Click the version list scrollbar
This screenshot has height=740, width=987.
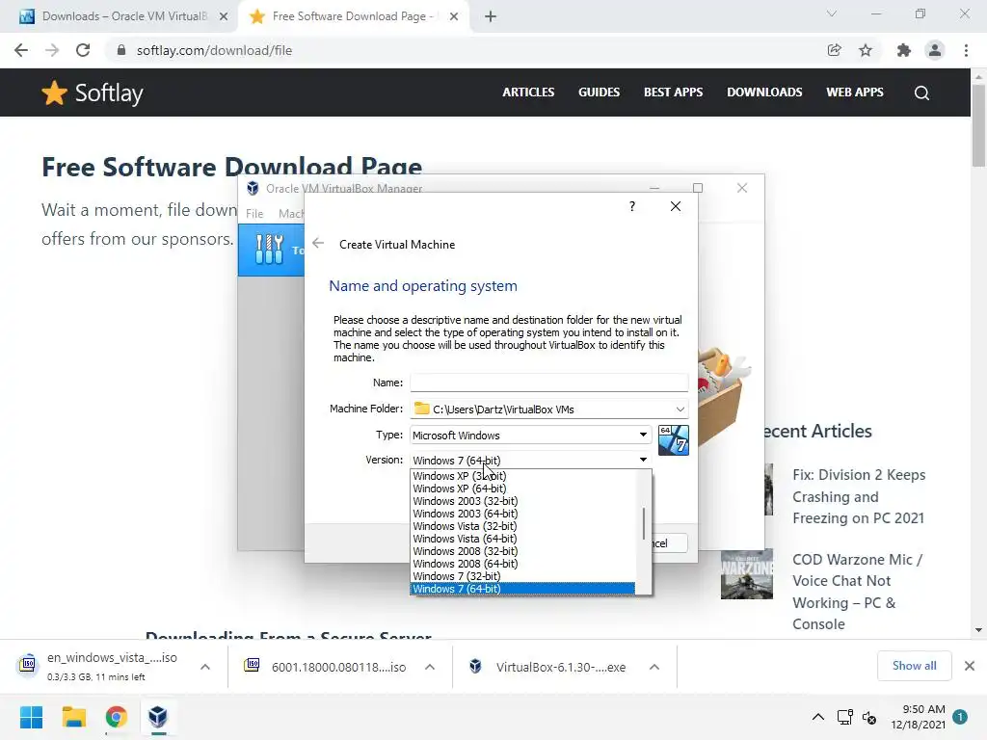[x=643, y=523]
